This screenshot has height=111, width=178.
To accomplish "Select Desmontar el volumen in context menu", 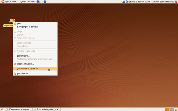I will tap(27, 69).
